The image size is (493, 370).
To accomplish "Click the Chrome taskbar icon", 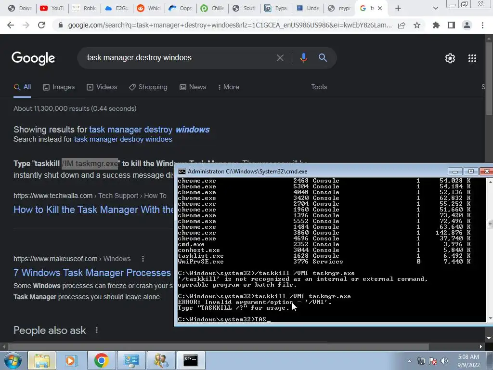I will [101, 360].
